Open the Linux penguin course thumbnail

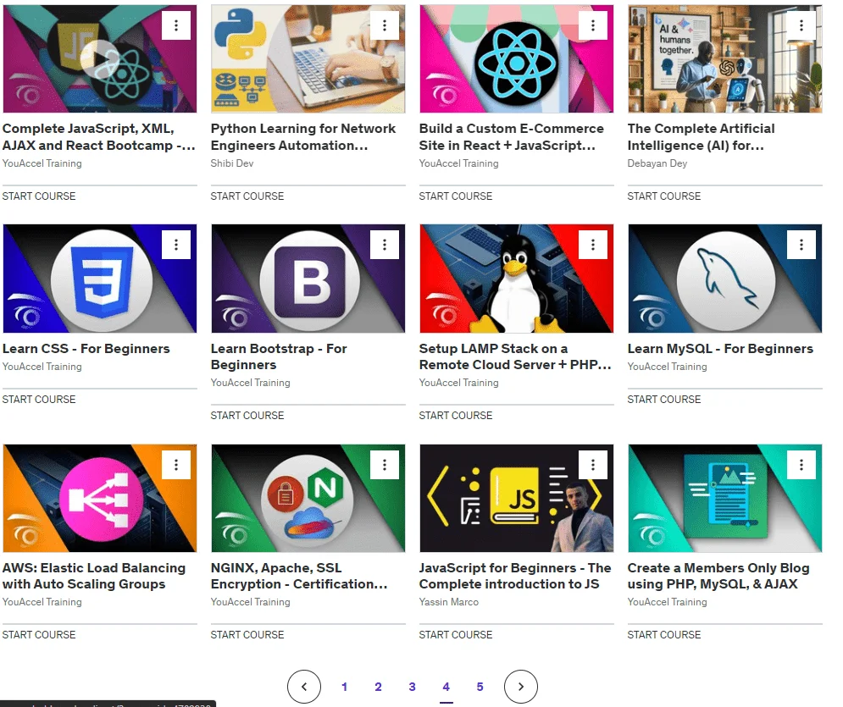(x=516, y=279)
